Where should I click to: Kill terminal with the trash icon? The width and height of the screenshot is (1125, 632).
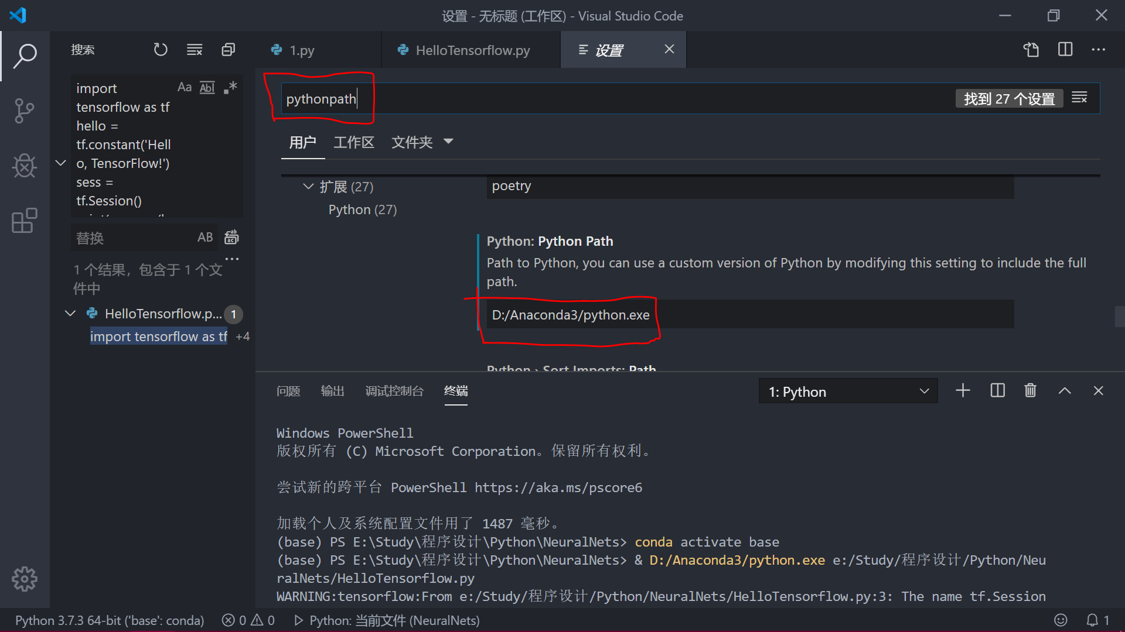1030,391
